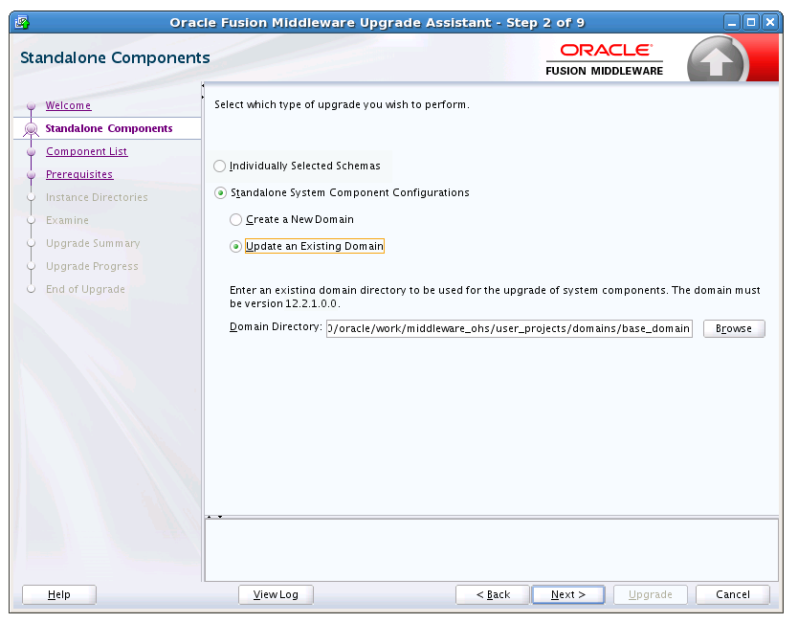
Task: Click the Upgrade Progress step label
Action: 92,266
